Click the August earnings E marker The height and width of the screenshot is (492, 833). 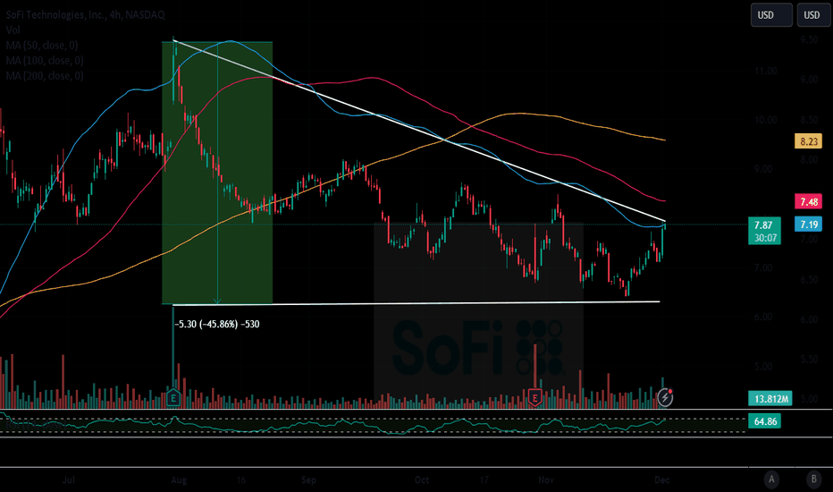(x=173, y=398)
